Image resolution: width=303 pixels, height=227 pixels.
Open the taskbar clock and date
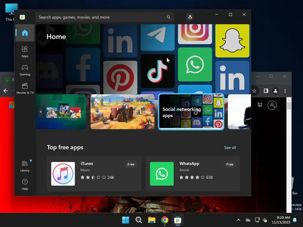pyautogui.click(x=281, y=220)
